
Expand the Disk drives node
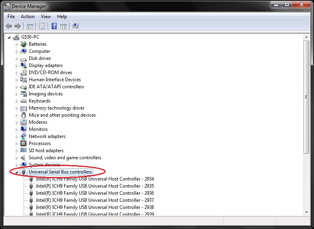[x=17, y=59]
